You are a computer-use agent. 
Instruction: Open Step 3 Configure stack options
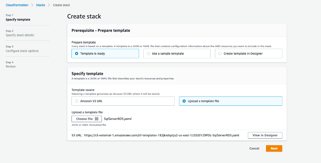(x=22, y=51)
